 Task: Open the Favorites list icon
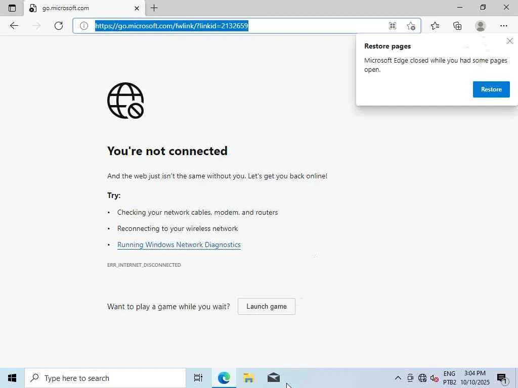pos(435,26)
